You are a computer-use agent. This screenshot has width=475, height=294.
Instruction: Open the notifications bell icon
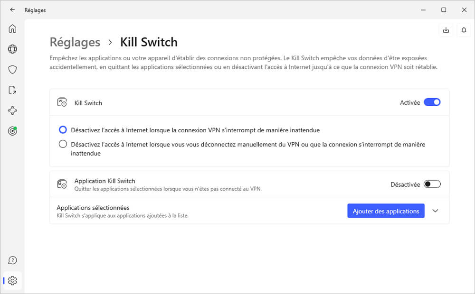coord(464,30)
